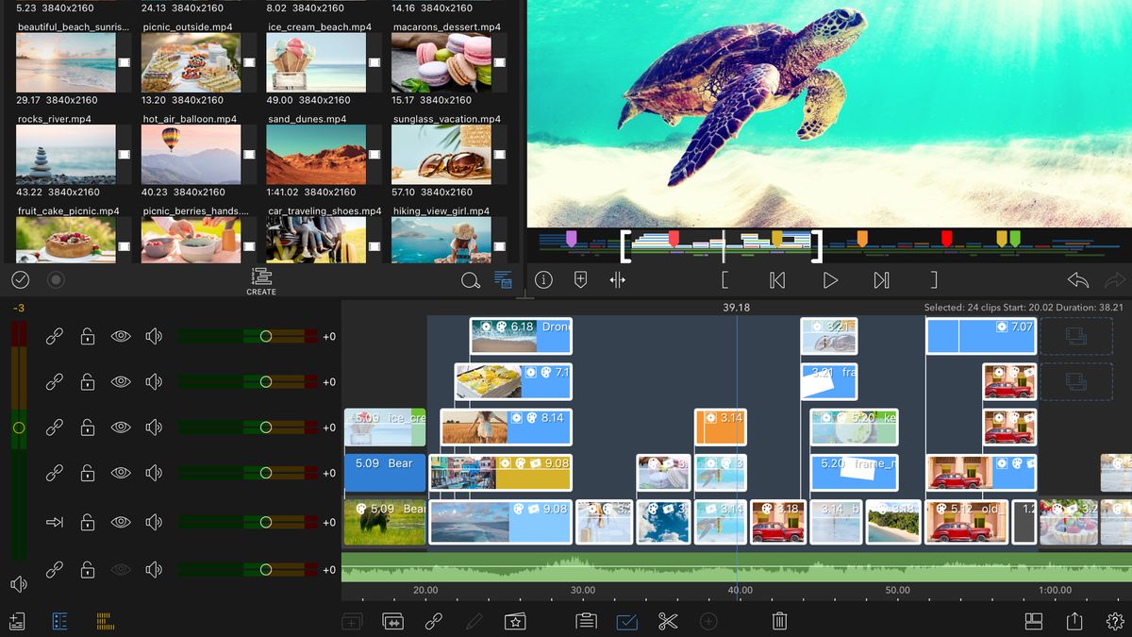Select the magnifier to search the media library
The height and width of the screenshot is (637, 1132).
471,279
